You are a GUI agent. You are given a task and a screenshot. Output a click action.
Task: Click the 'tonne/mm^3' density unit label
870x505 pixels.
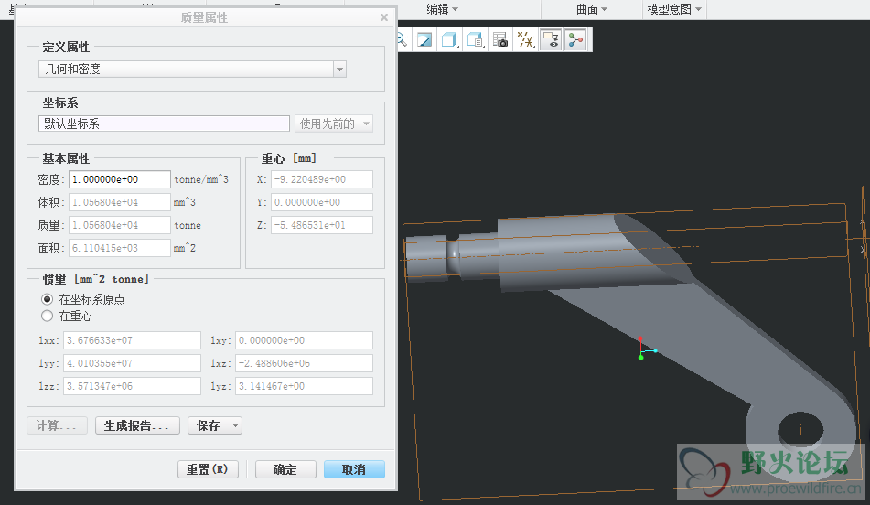click(201, 179)
